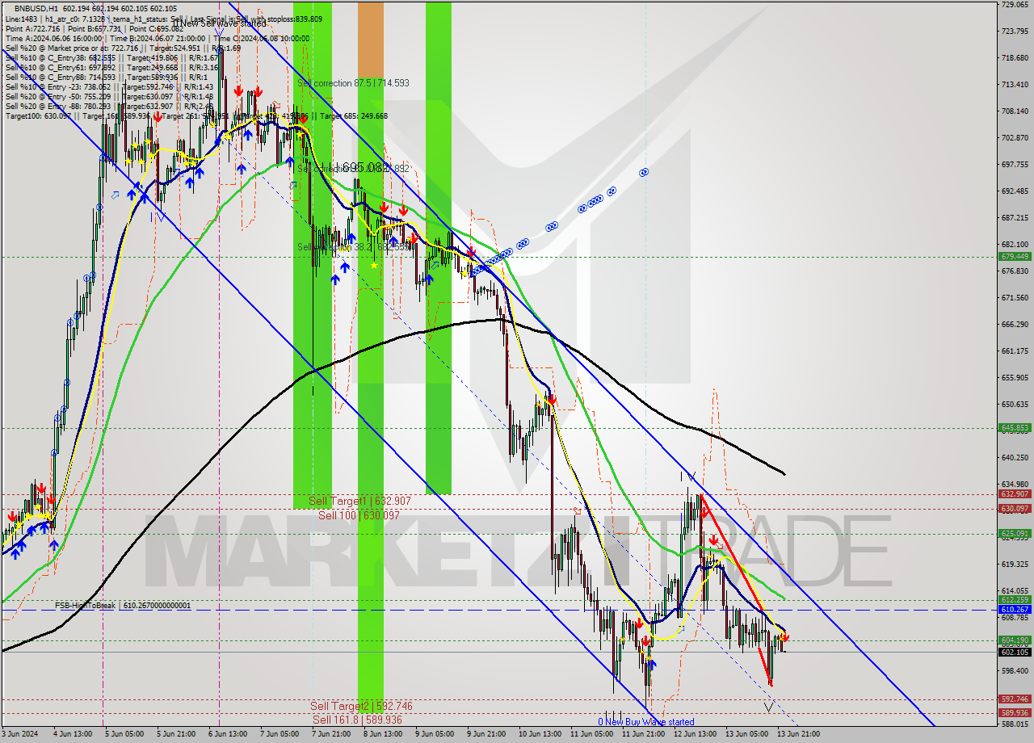Click the '3 Jun 2024' date label
Image resolution: width=1034 pixels, height=743 pixels.
20,734
